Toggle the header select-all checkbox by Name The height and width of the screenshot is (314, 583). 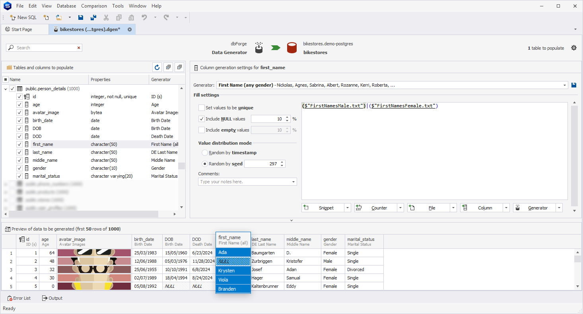(6, 79)
